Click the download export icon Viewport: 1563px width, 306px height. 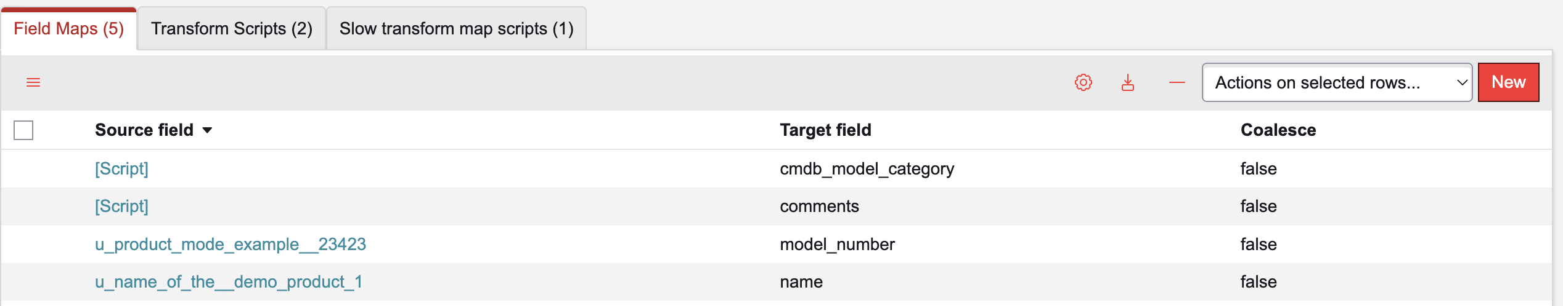click(x=1127, y=82)
